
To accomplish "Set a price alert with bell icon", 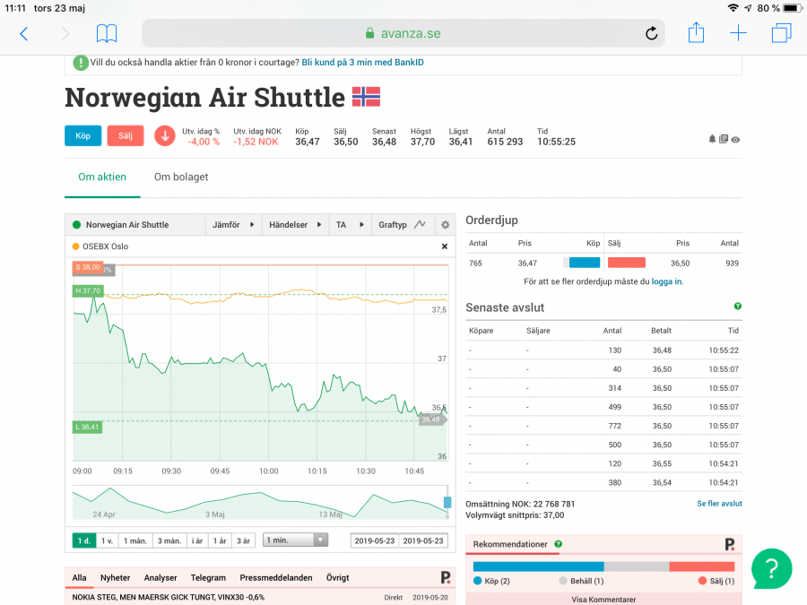I will pos(712,139).
